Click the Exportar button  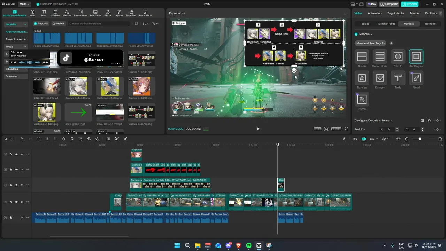tap(410, 4)
